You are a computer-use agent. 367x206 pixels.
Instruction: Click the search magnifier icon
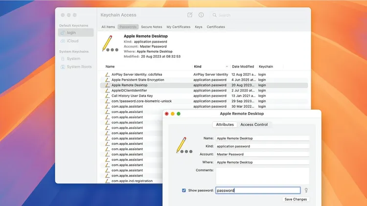[x=215, y=15]
